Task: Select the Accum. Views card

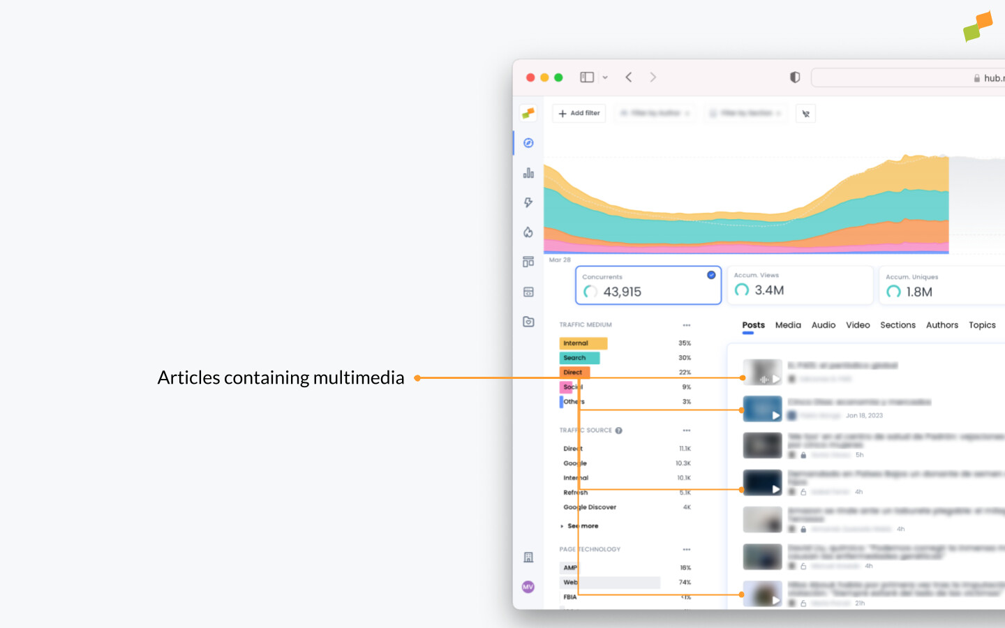Action: [x=800, y=285]
